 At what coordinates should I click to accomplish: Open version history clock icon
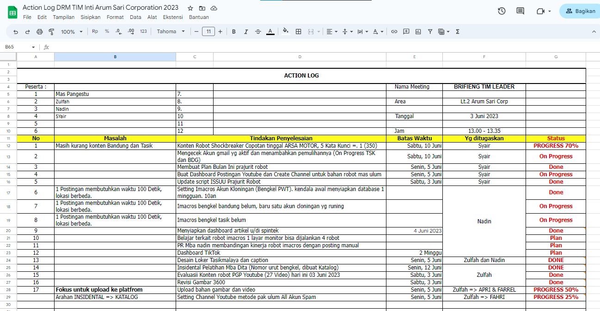tap(502, 11)
